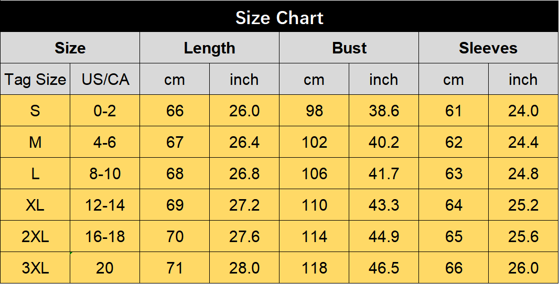The width and height of the screenshot is (559, 284).
Task: Click the US/CA subheader cell
Action: (105, 79)
